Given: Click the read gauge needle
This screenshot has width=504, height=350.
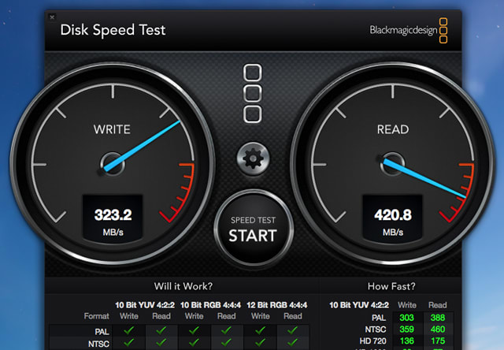Looking at the screenshot, I should (424, 178).
